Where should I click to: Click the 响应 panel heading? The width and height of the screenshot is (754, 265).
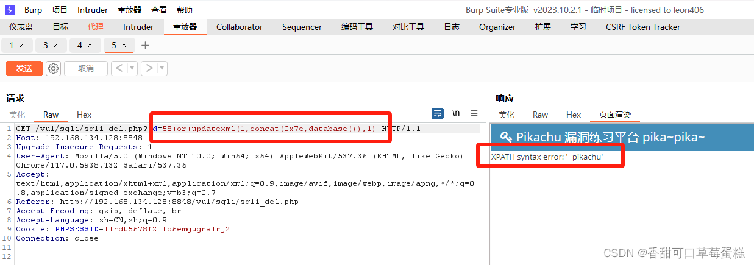(505, 98)
